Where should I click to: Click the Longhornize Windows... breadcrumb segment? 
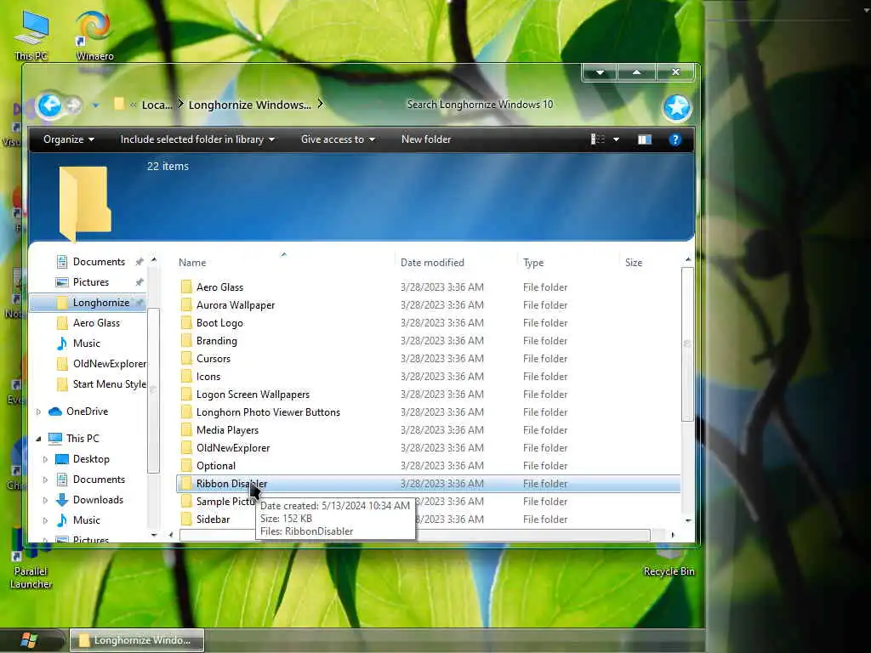[249, 105]
